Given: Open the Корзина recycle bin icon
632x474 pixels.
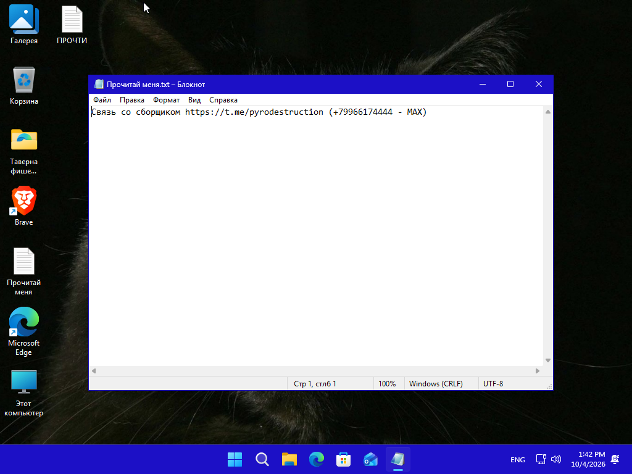Looking at the screenshot, I should coord(24,85).
